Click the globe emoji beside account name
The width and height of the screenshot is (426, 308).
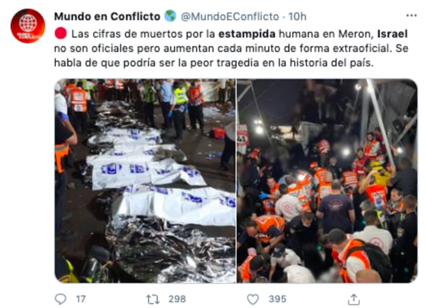click(x=170, y=16)
